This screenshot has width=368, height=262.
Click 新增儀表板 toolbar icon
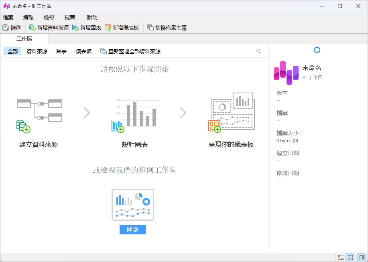coord(108,28)
